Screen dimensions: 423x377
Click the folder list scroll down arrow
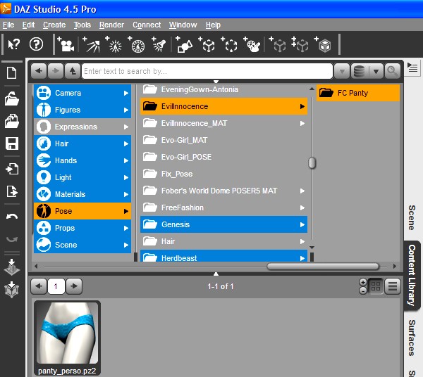click(x=312, y=248)
